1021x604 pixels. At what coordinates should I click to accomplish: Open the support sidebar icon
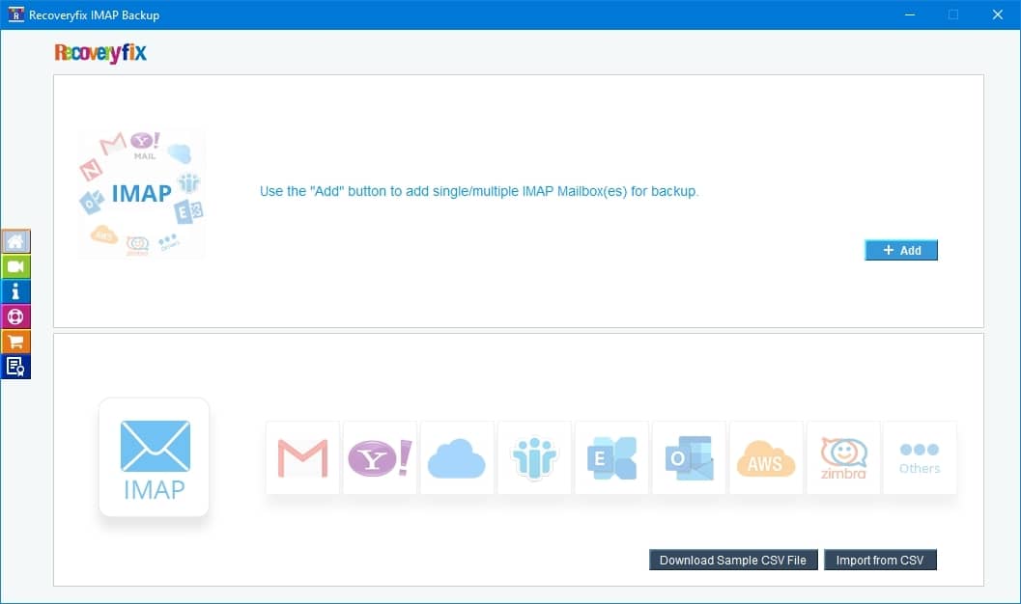pos(15,316)
